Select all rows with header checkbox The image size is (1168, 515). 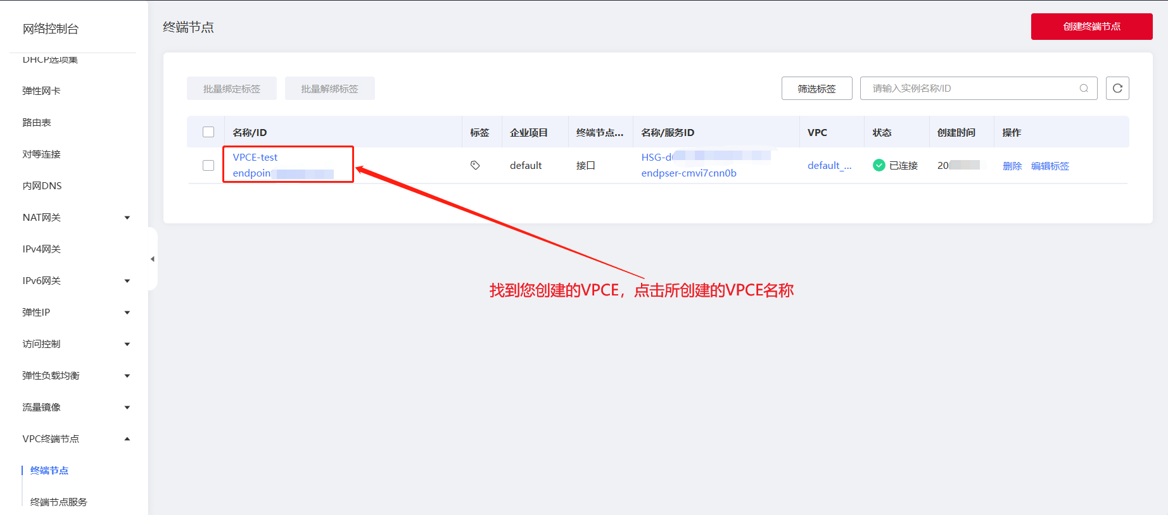208,132
